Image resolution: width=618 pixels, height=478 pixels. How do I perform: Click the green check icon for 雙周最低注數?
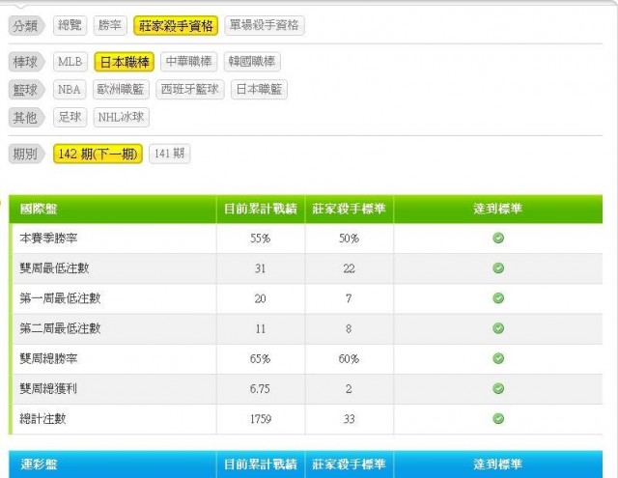point(498,268)
